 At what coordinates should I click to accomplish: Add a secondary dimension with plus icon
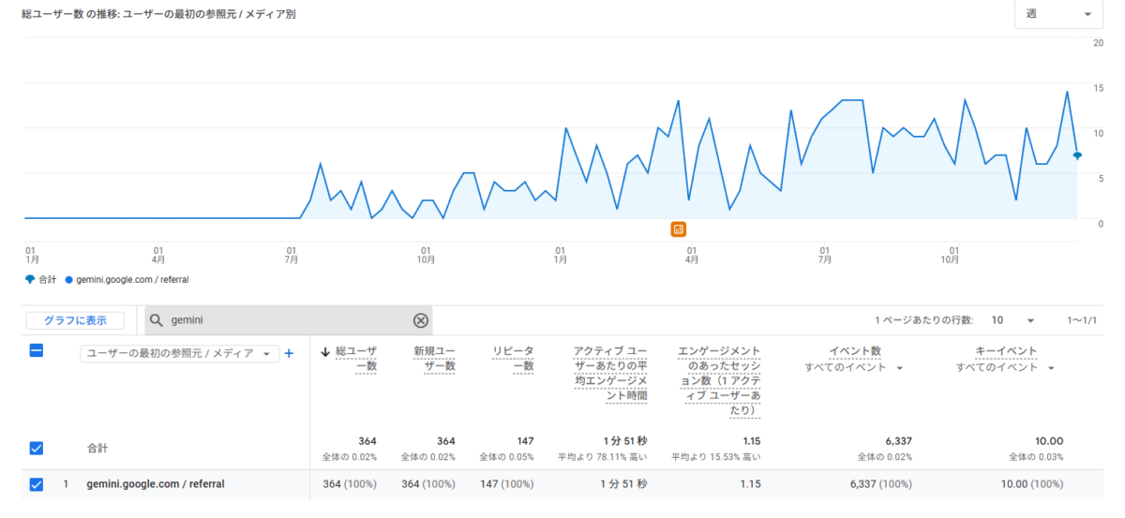pyautogui.click(x=289, y=353)
